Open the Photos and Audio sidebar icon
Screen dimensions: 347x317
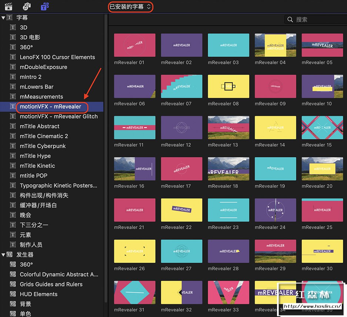27,7
